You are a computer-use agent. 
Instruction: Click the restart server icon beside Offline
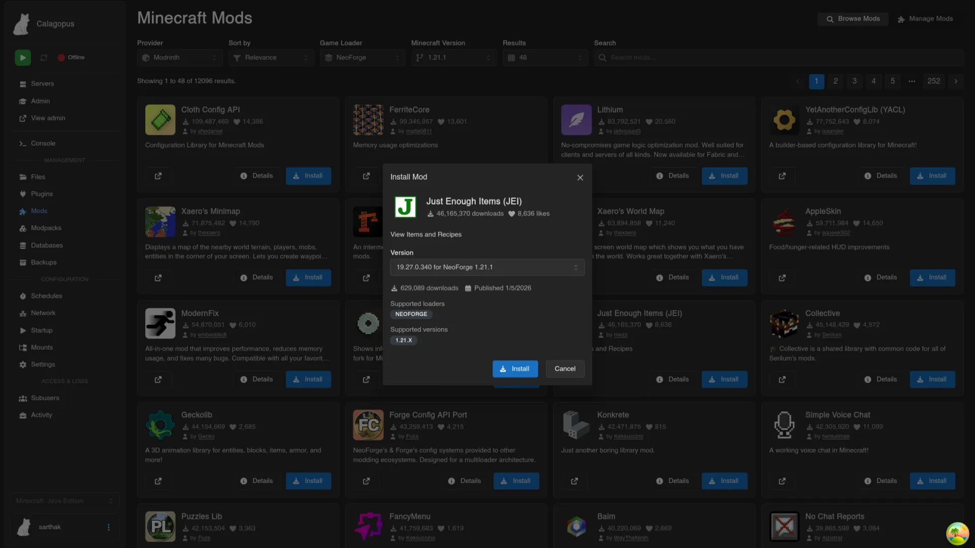tap(44, 58)
